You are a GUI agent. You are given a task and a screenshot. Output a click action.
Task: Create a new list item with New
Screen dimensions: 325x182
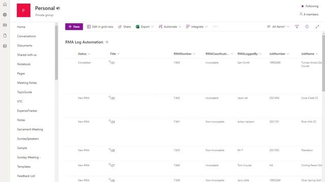[74, 27]
